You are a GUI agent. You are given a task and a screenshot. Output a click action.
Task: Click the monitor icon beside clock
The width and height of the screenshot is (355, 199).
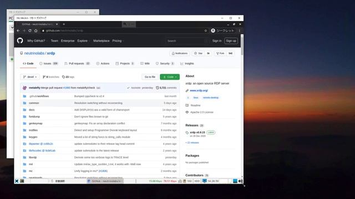205,181
